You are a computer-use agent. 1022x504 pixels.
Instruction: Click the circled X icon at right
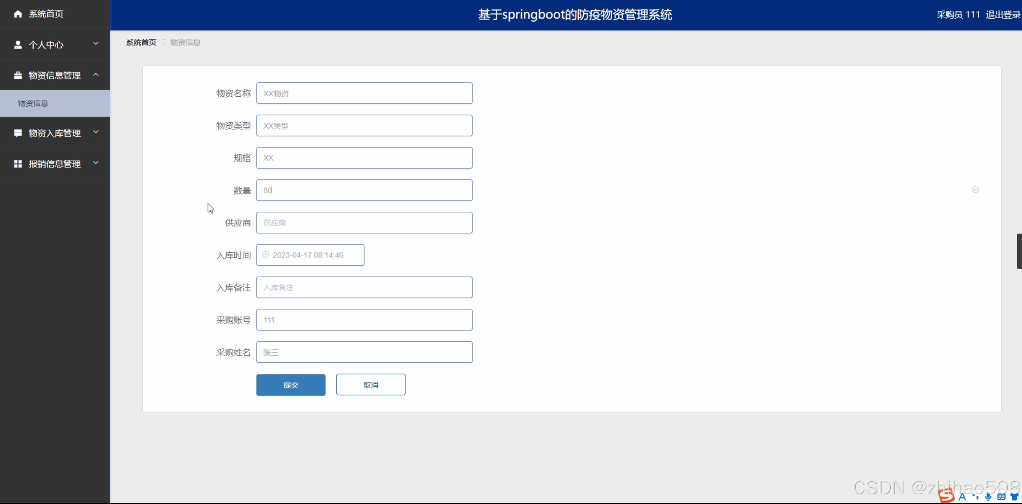point(975,189)
